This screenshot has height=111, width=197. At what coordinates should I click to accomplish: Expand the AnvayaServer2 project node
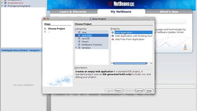pyautogui.click(x=2, y=3)
